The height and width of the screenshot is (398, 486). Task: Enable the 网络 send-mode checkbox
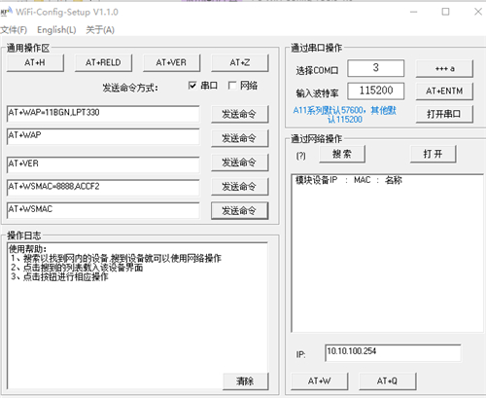[x=232, y=86]
